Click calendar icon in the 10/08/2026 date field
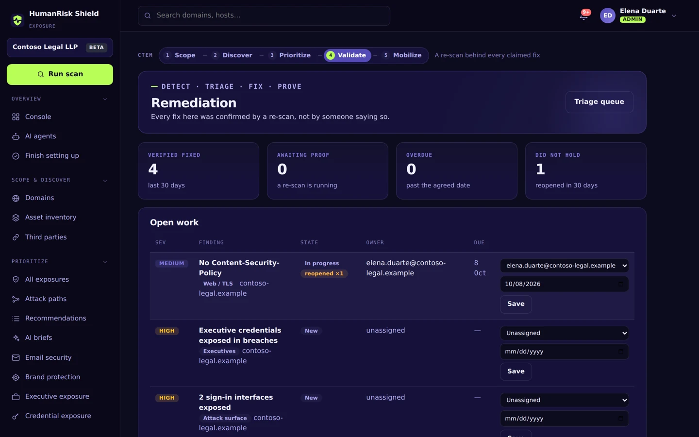 click(620, 284)
